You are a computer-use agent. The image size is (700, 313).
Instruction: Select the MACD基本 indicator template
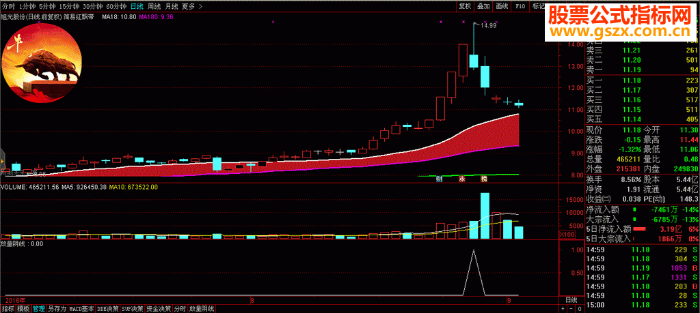pos(82,308)
